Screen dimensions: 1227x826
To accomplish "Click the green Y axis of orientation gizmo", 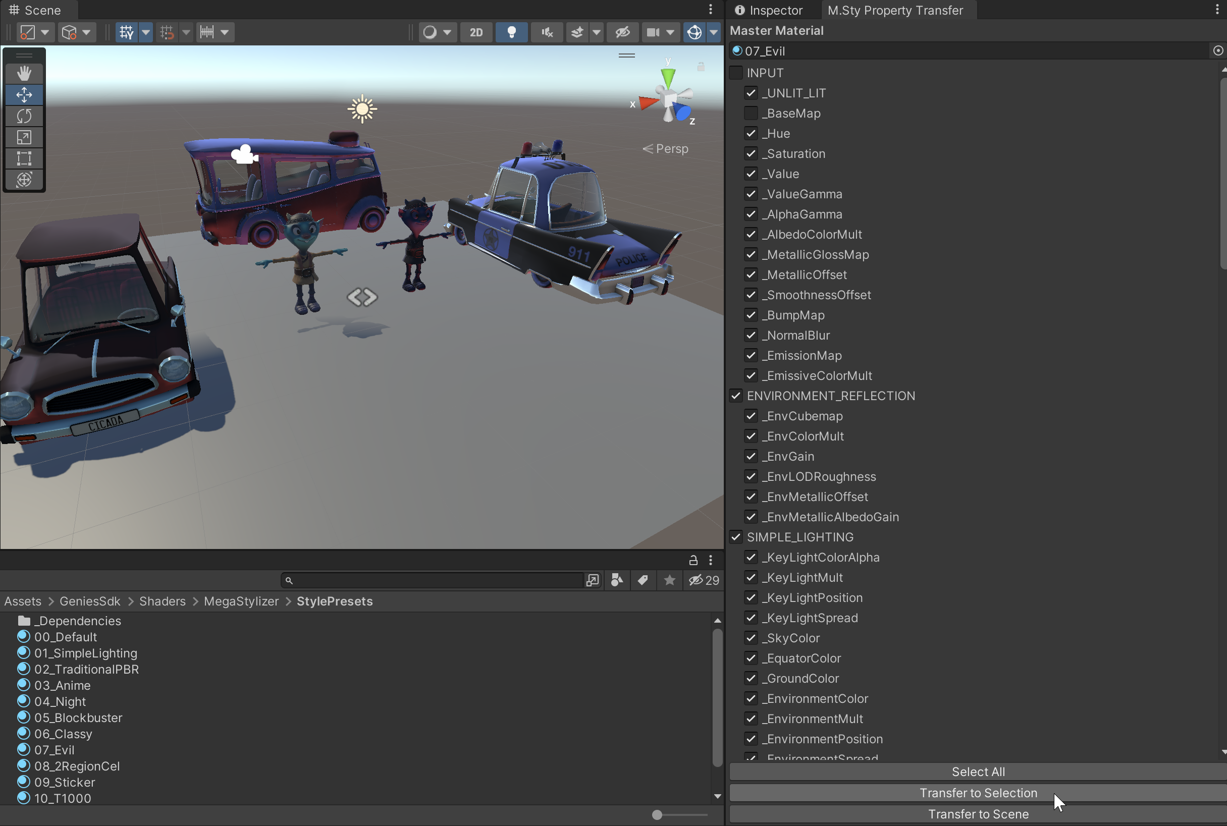I will coord(668,77).
